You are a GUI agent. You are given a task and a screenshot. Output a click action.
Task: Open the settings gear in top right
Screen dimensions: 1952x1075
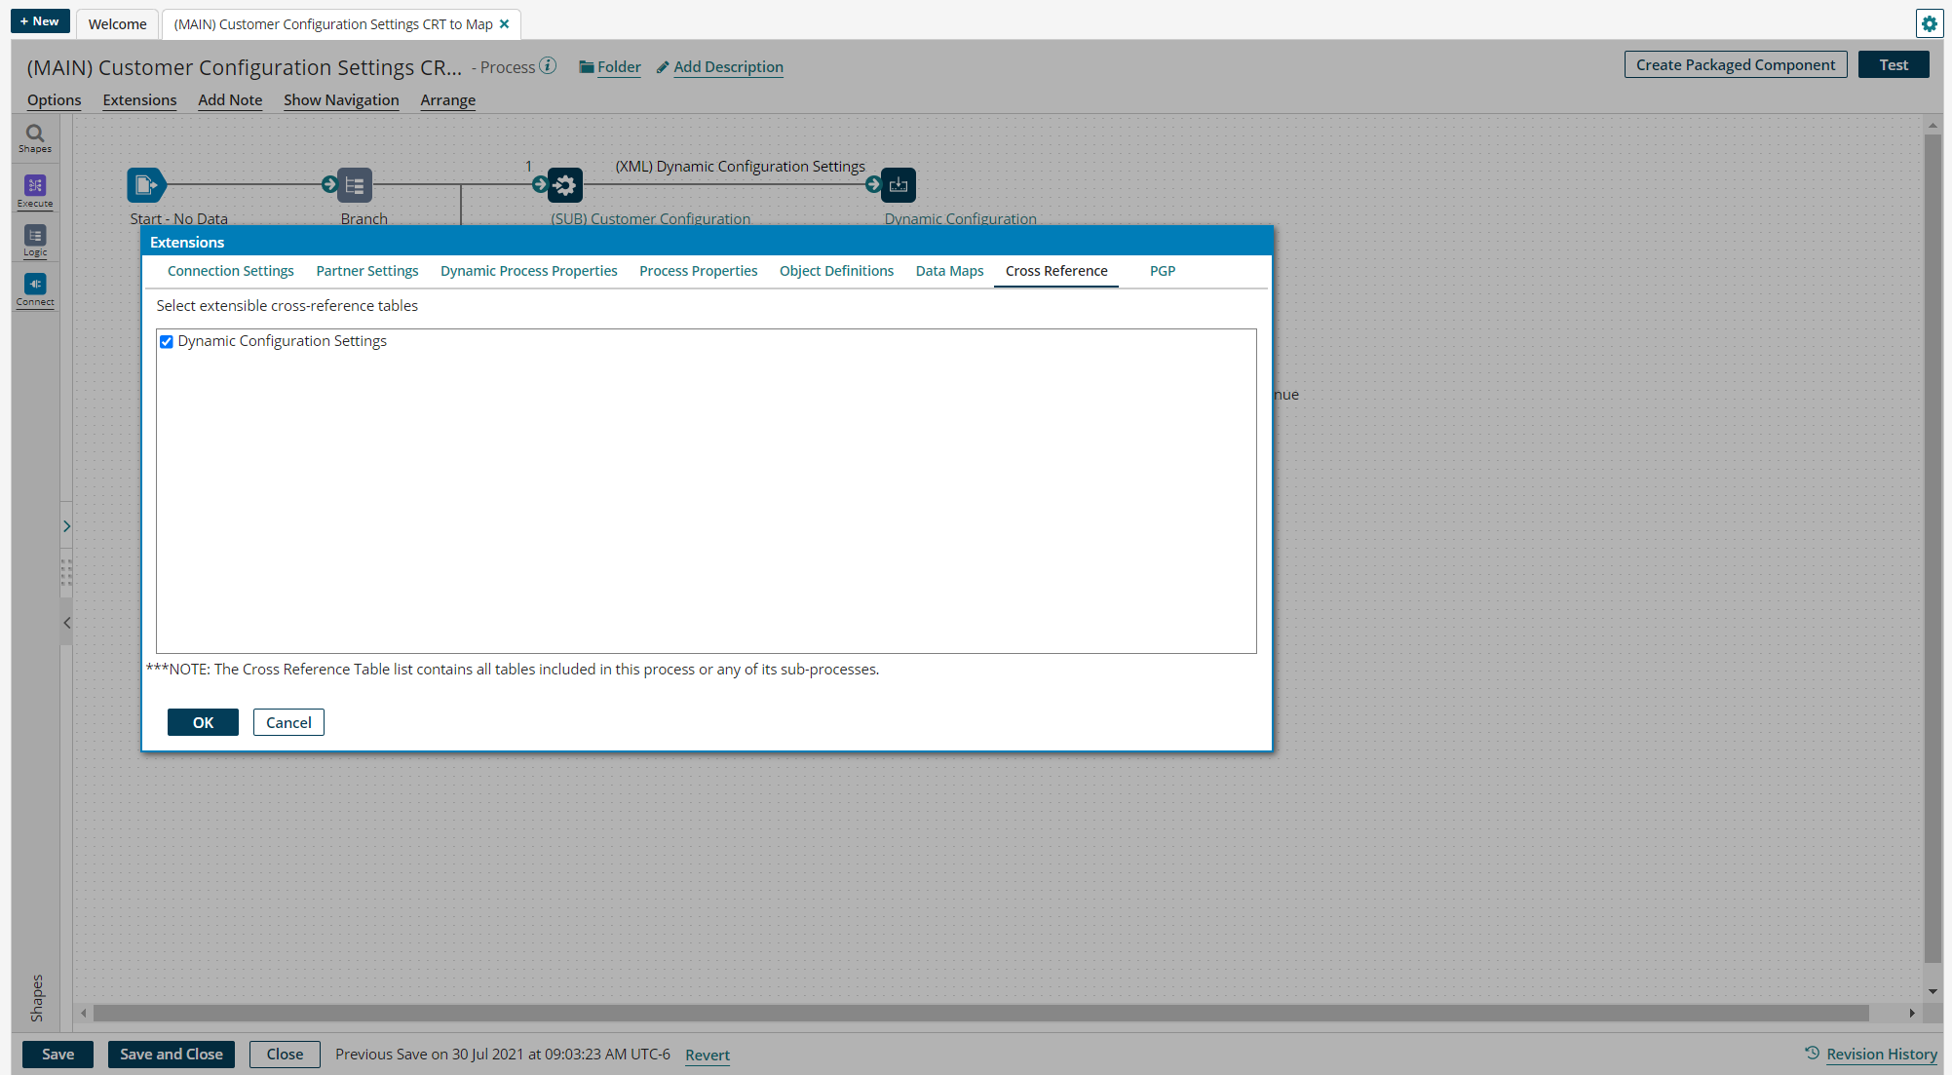coord(1930,22)
